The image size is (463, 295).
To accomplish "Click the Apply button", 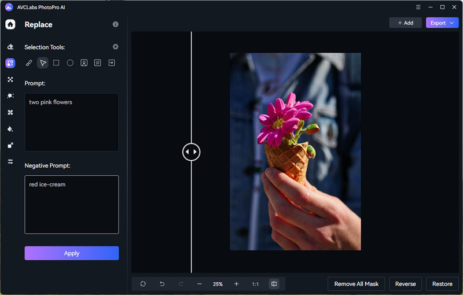I will coord(72,253).
